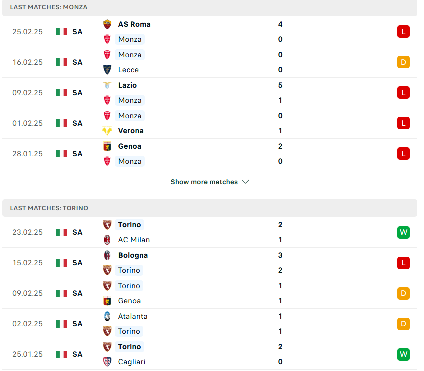This screenshot has height=371, width=424.
Task: Click the AC Milan crest icon
Action: [107, 240]
